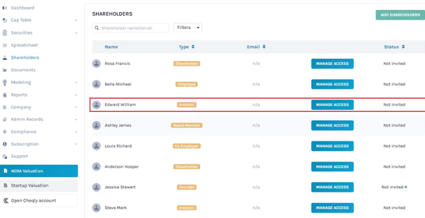Screen dimensions: 425x218
Task: Open Startup Valuation page
Action: click(39, 186)
